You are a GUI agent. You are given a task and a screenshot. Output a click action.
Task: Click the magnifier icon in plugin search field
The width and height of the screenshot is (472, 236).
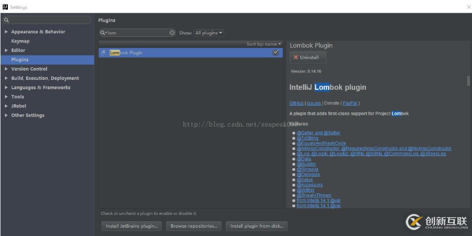tap(103, 33)
